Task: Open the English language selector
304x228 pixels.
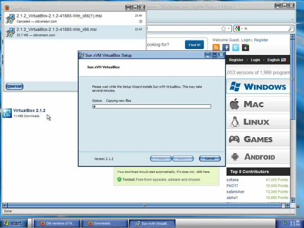Action: point(276,60)
